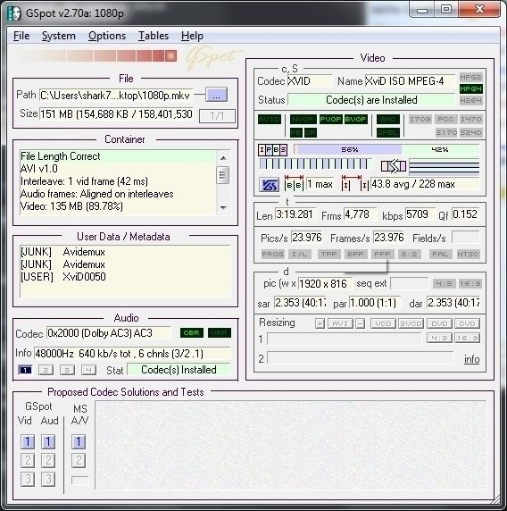Click the audio VBR indicator
The width and height of the screenshot is (507, 511).
pyautogui.click(x=220, y=332)
